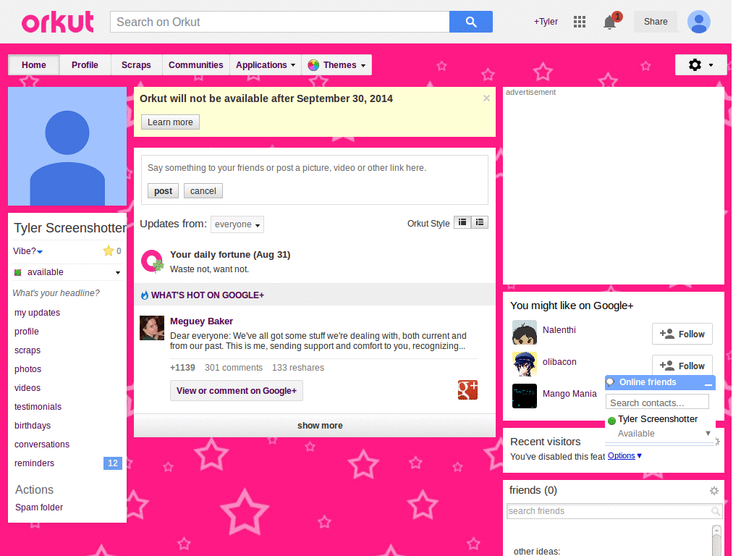
Task: Click the Learn more button
Action: point(170,122)
